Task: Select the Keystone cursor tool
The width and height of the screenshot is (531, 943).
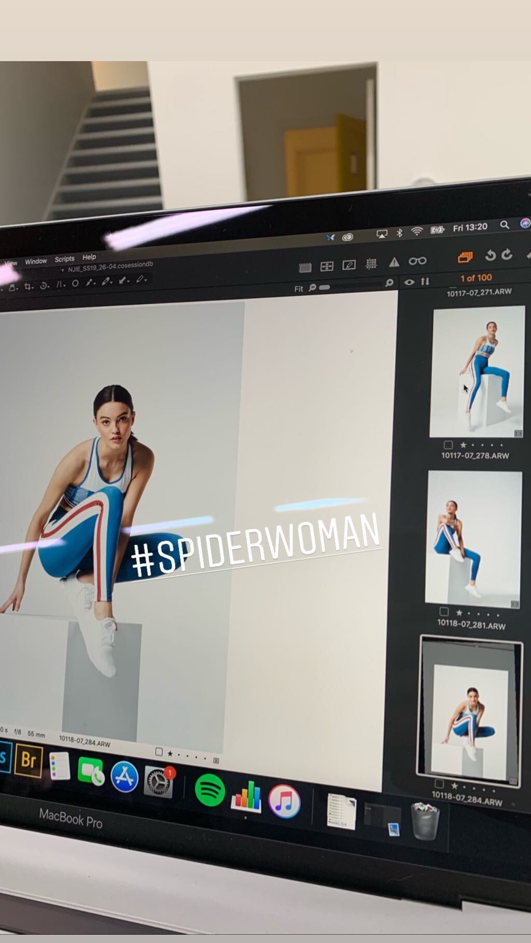Action: 61,284
